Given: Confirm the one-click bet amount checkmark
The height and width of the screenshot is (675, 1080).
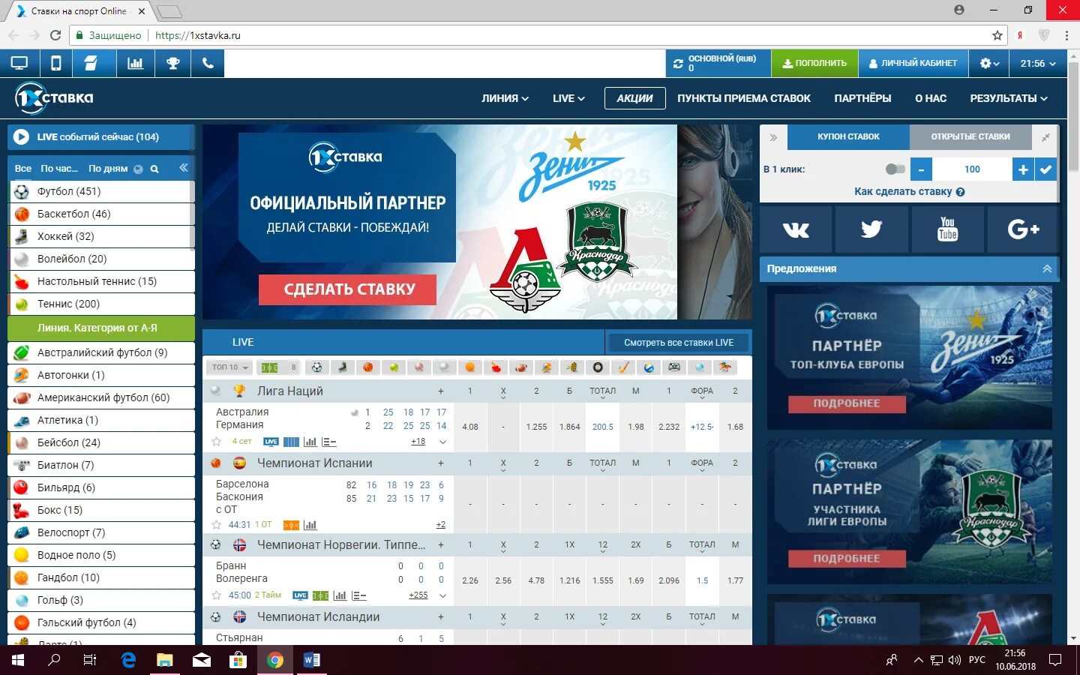Looking at the screenshot, I should pos(1045,169).
